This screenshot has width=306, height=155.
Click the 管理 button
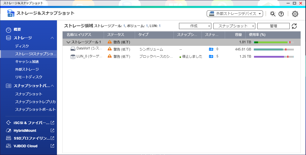[x=273, y=26]
